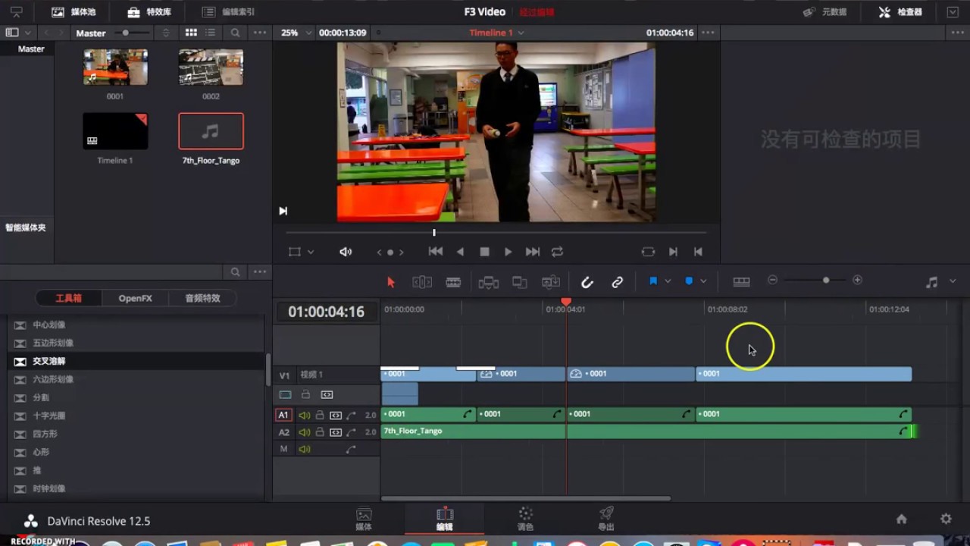Toggle the Inspector panel (检查器)
The image size is (970, 546).
(x=901, y=12)
